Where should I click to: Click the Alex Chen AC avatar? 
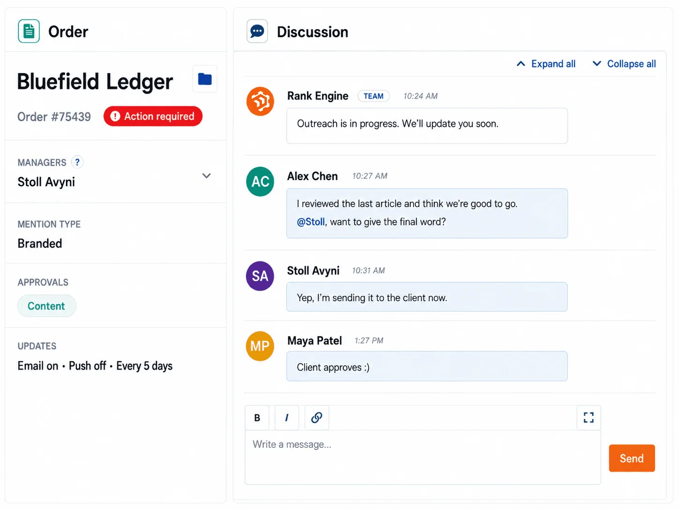pyautogui.click(x=260, y=181)
